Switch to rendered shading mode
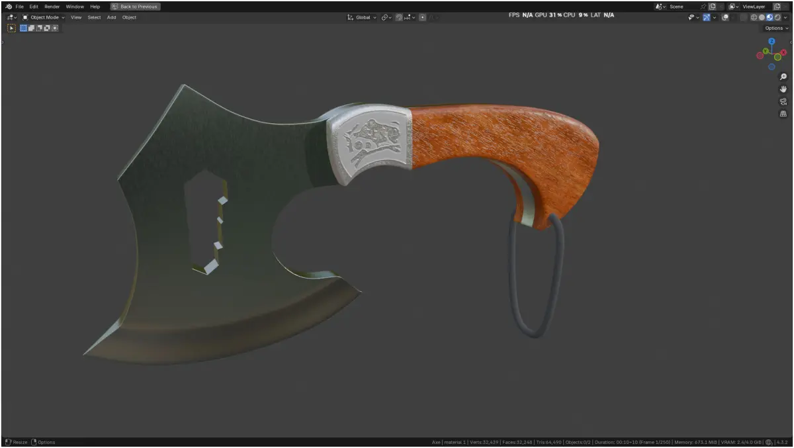The image size is (794, 448). pos(777,17)
